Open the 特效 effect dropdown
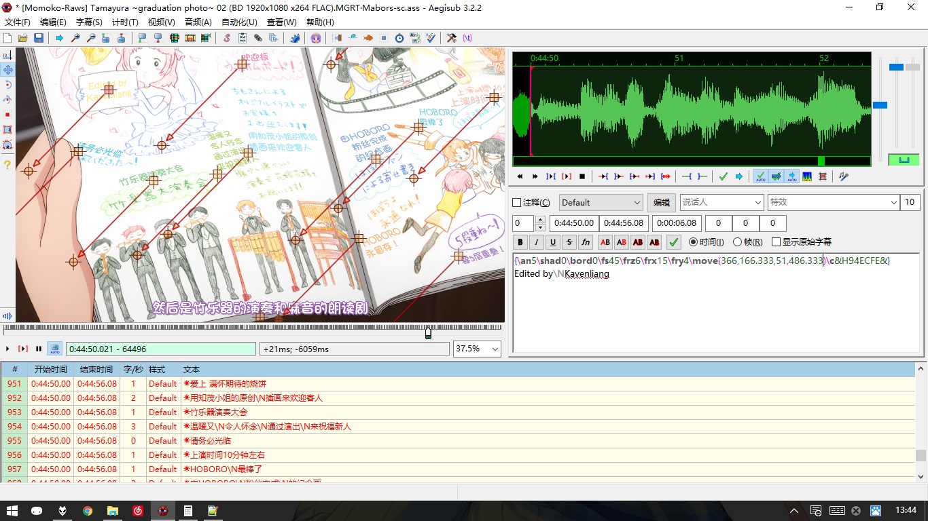Viewport: 928px width, 521px height. (834, 203)
